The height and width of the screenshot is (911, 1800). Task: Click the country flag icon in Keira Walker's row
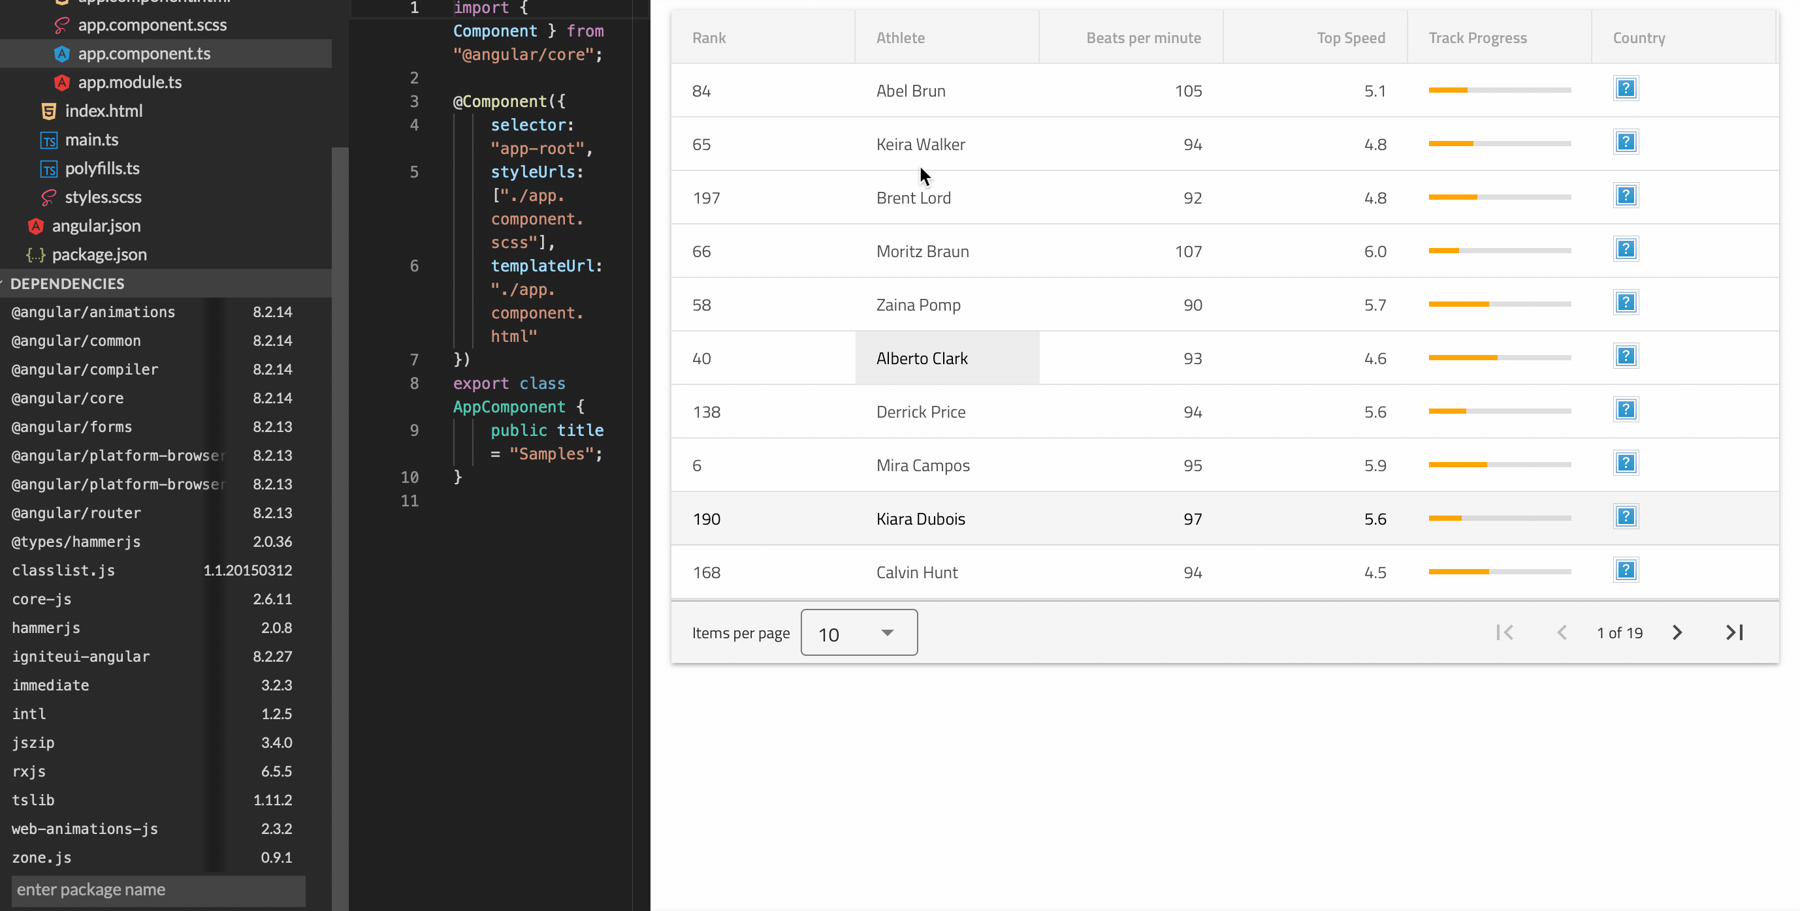click(x=1626, y=142)
